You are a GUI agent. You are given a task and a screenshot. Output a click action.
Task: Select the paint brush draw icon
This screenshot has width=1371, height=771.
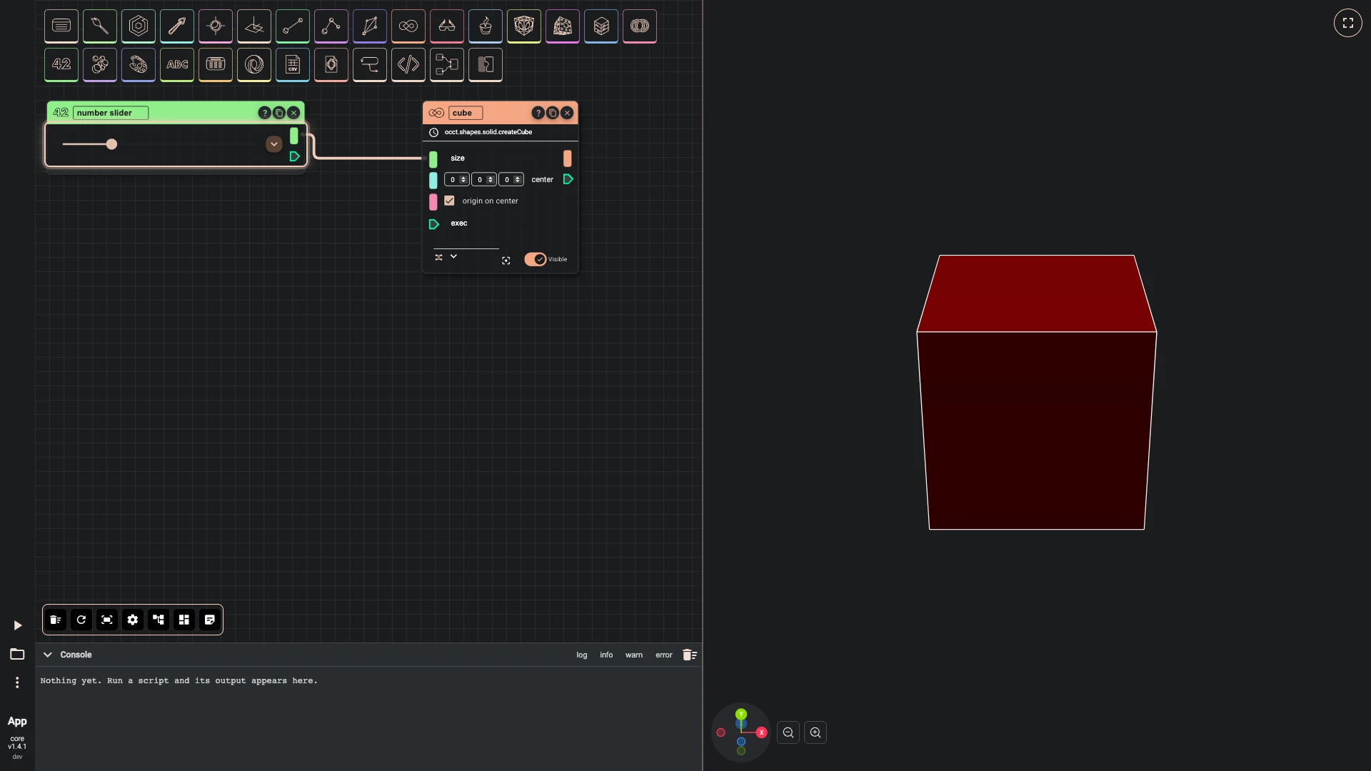(177, 26)
